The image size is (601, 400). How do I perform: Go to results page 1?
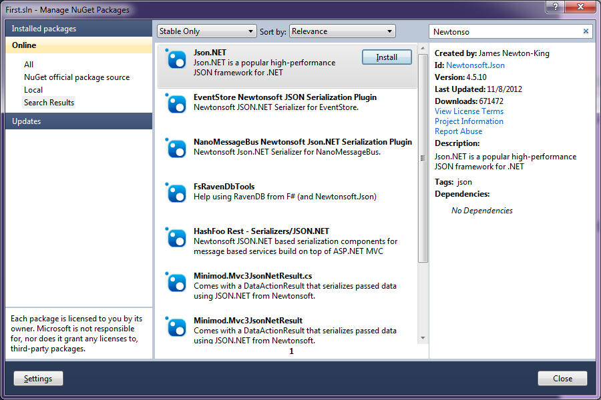(x=291, y=351)
